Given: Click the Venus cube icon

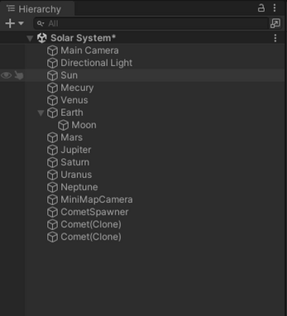Looking at the screenshot, I should point(52,100).
